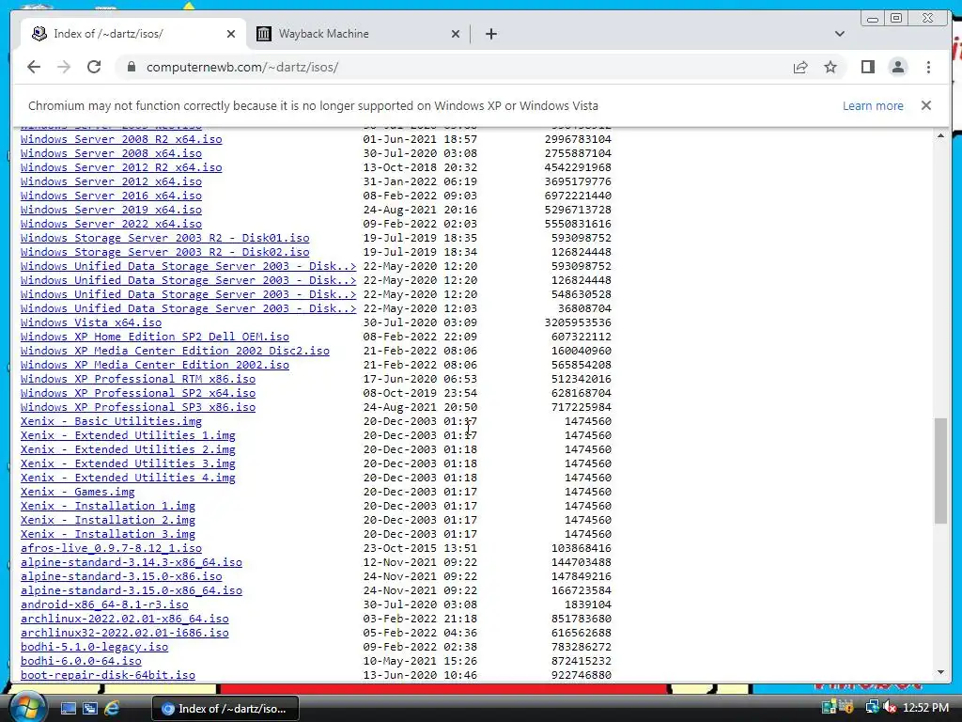The height and width of the screenshot is (722, 962).
Task: Open Windows_XP_Professional_SP3_x86.iso link
Action: click(138, 408)
